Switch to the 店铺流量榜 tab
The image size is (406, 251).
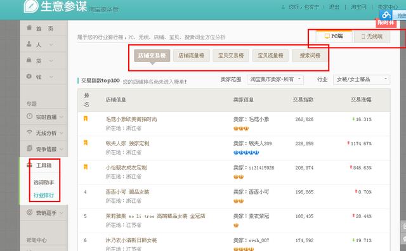[192, 56]
